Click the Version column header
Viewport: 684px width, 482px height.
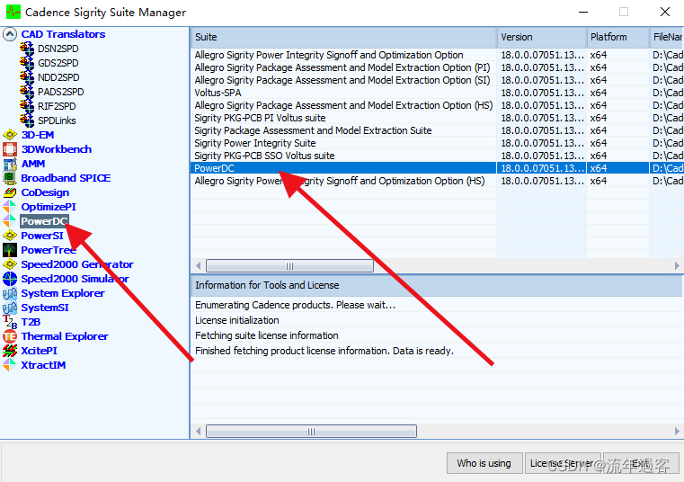point(542,37)
